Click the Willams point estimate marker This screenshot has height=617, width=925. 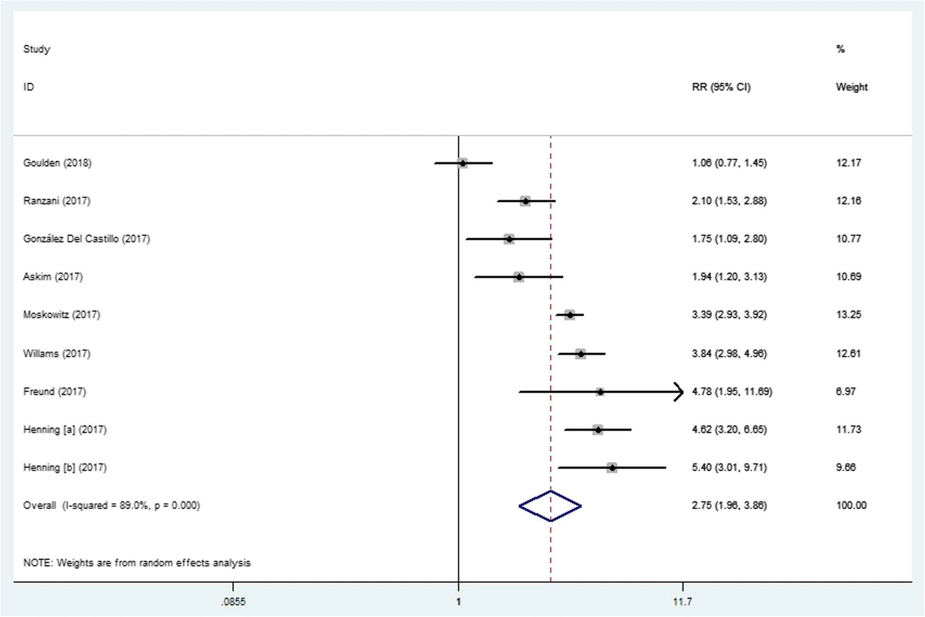pos(580,354)
